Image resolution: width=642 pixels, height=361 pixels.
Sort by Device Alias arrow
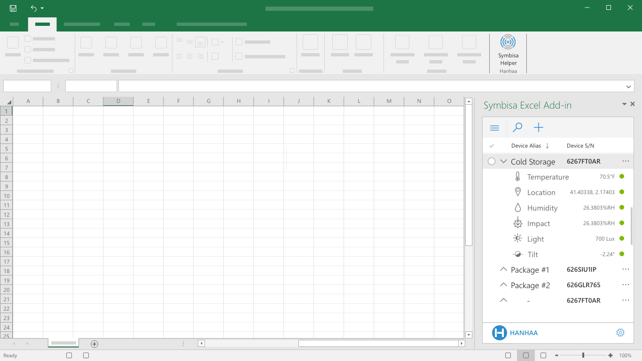pyautogui.click(x=548, y=146)
